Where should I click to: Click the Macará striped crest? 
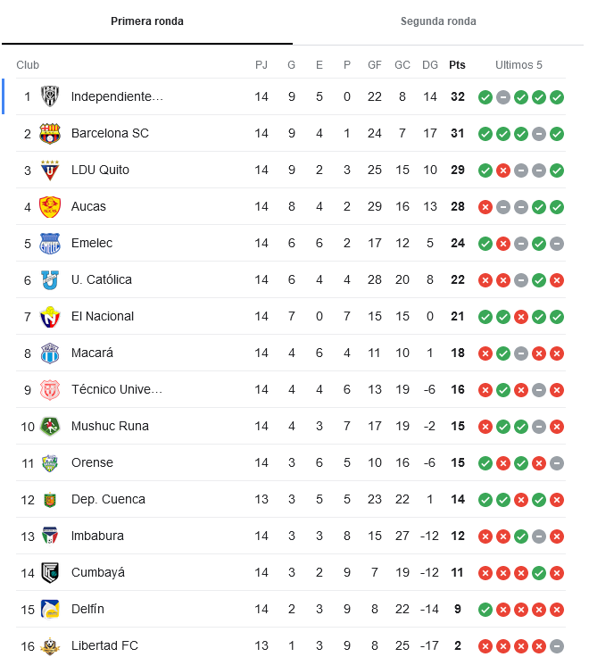(x=50, y=353)
